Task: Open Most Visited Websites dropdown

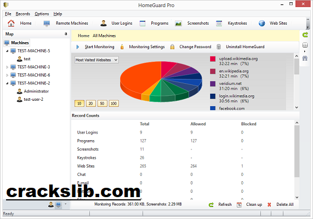Action: click(96, 60)
